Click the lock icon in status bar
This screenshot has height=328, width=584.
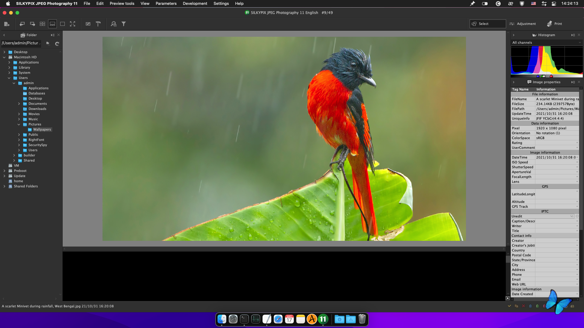[572, 306]
